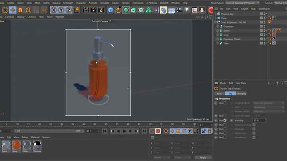
Task: Select the Move tool in toolbar
Action: click(x=13, y=10)
